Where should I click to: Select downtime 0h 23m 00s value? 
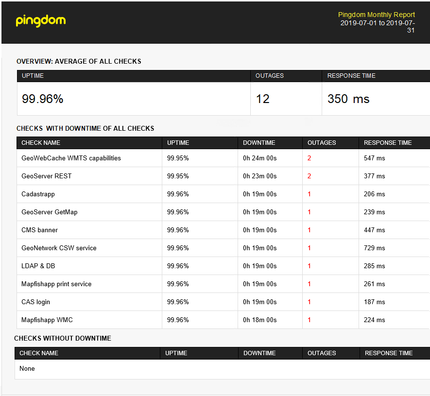tap(259, 176)
